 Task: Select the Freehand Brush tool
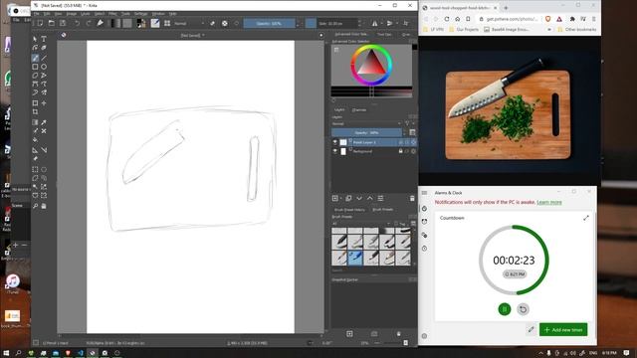(36, 58)
